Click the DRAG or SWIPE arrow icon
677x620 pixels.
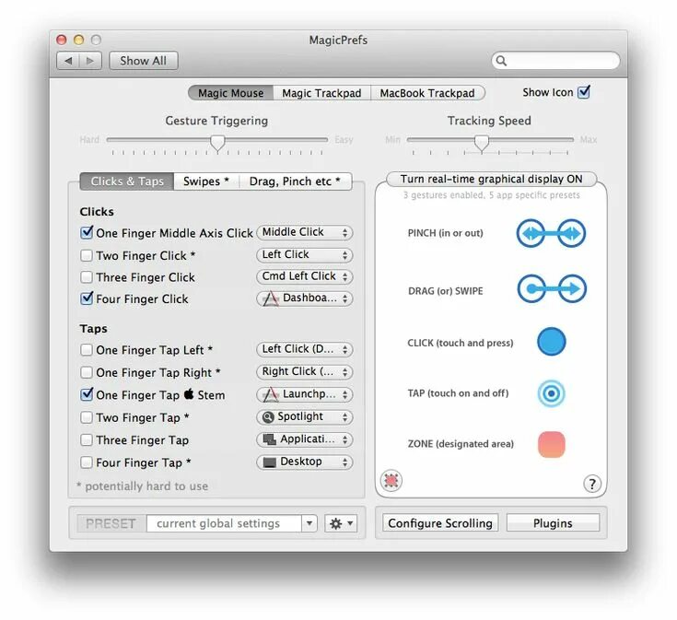tap(552, 288)
